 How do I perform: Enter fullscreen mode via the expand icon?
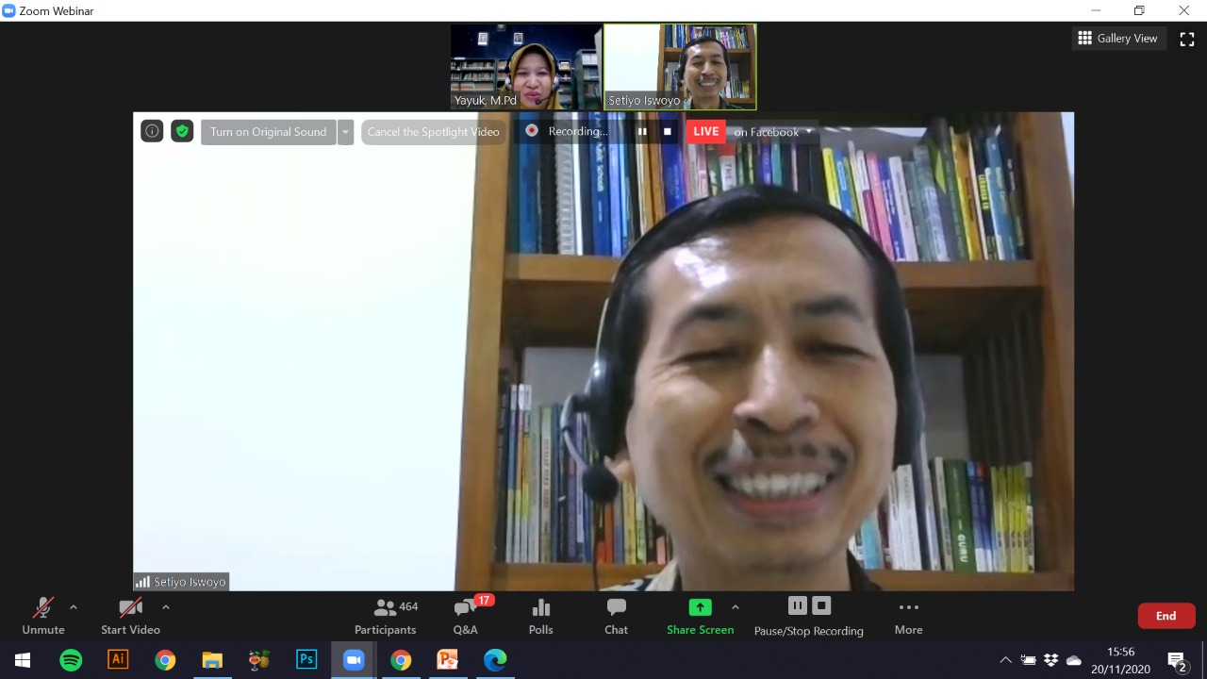(1186, 39)
